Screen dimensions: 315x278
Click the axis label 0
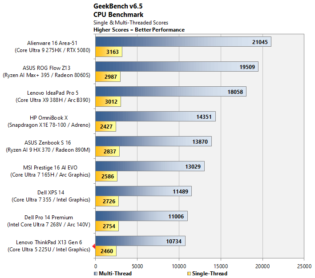coord(96,266)
